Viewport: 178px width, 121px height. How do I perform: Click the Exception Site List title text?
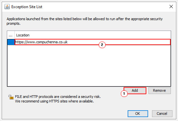[27, 7]
